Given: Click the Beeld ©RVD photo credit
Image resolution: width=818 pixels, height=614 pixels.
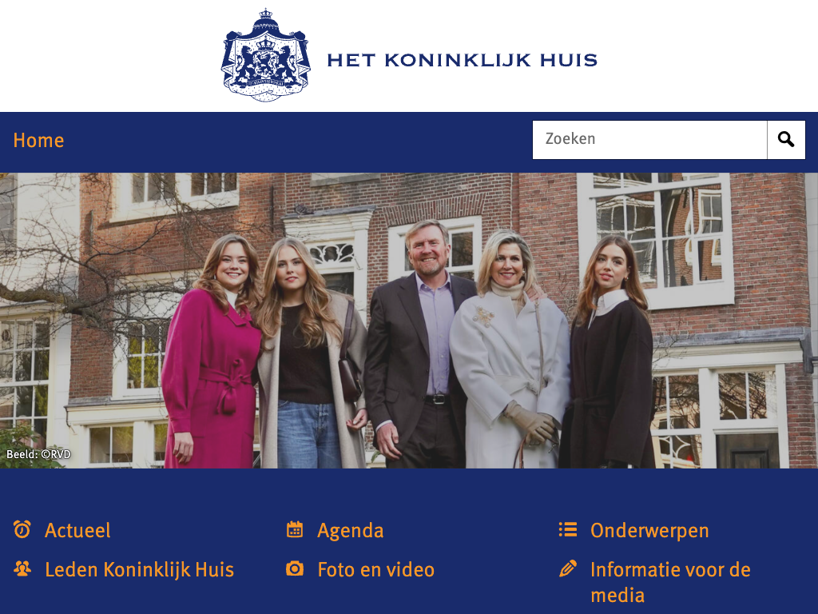Looking at the screenshot, I should pos(38,454).
